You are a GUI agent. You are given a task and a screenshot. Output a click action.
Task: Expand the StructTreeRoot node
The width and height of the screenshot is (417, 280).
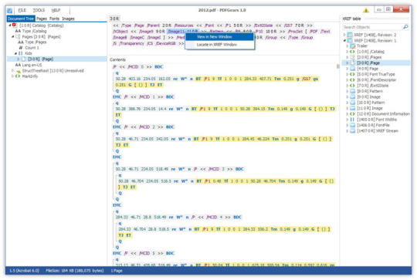coord(12,71)
